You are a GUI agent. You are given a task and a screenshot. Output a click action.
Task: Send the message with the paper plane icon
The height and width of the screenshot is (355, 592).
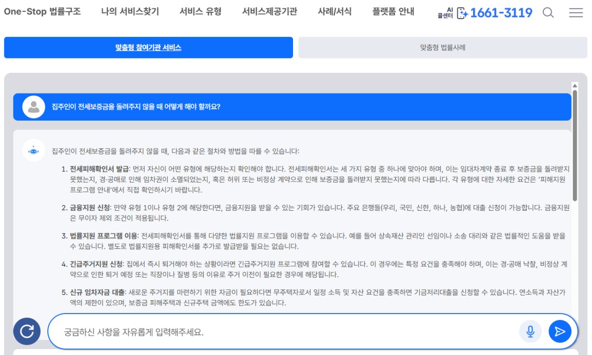coord(559,331)
